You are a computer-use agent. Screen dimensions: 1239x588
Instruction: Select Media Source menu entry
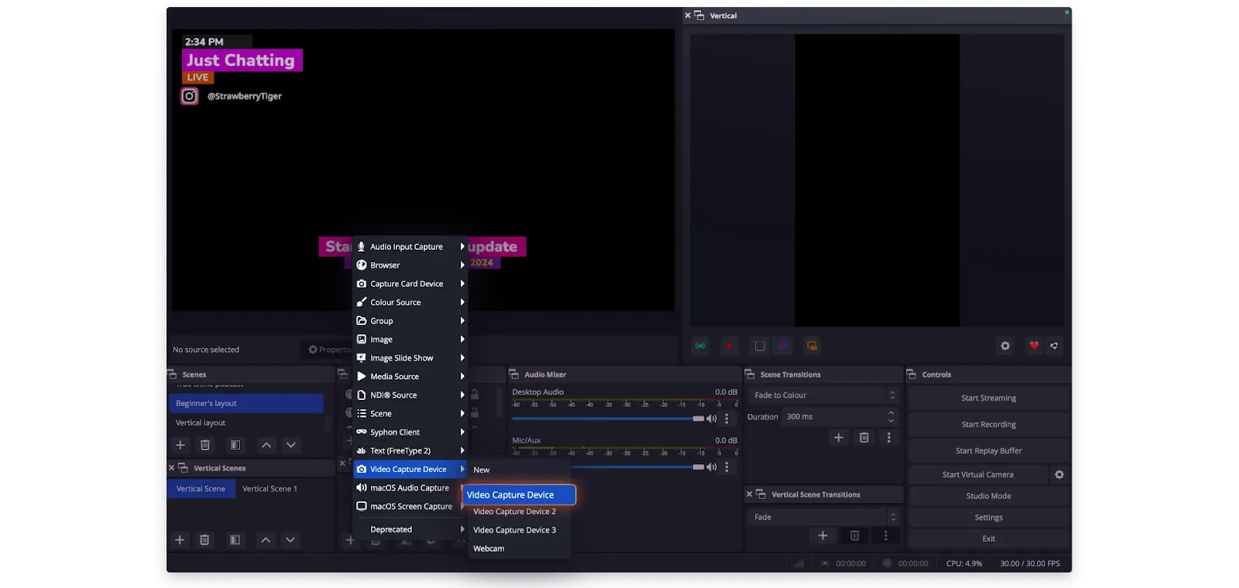(410, 377)
